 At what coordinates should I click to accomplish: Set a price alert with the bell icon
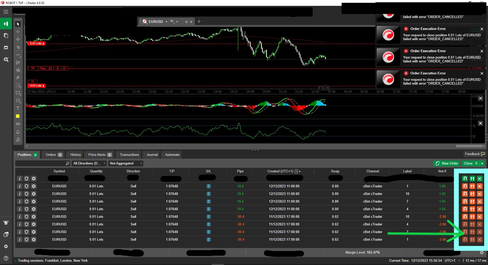pyautogui.click(x=18, y=132)
